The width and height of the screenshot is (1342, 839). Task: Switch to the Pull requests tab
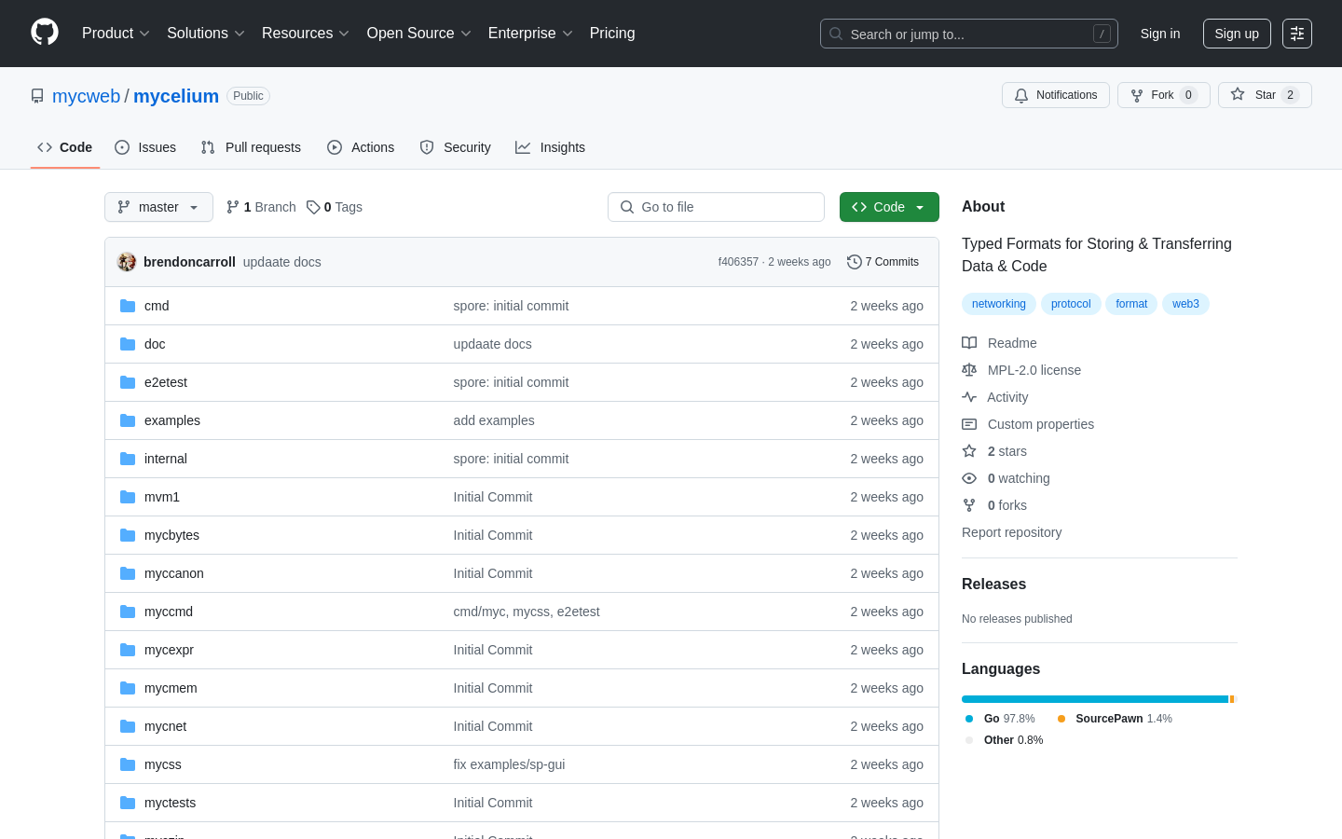(251, 147)
